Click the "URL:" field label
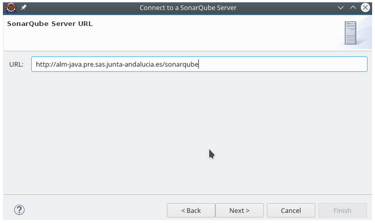The width and height of the screenshot is (375, 223). (16, 65)
